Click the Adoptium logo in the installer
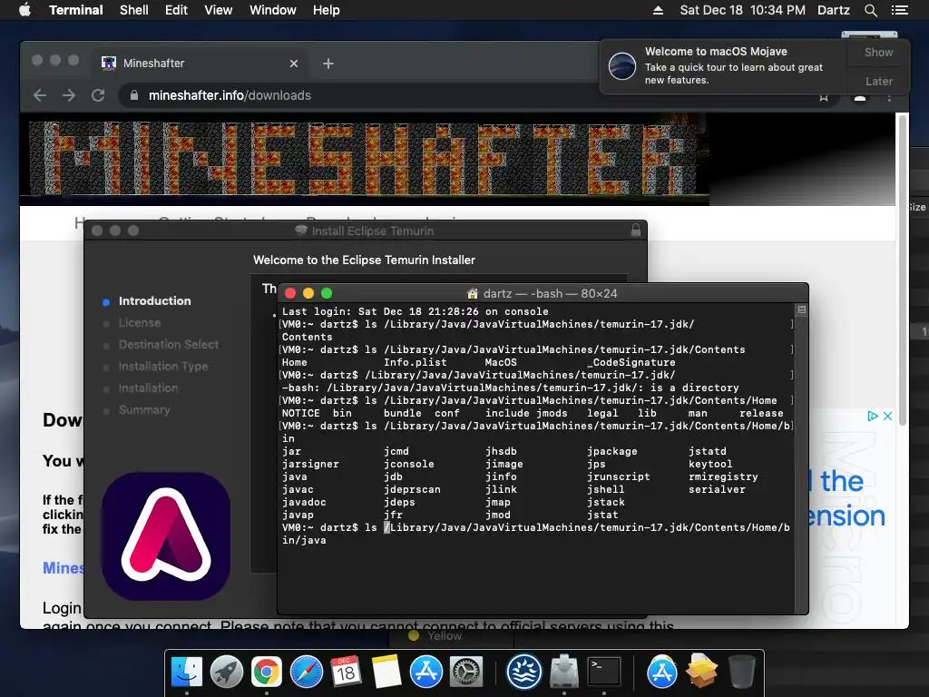The width and height of the screenshot is (929, 697). click(166, 535)
